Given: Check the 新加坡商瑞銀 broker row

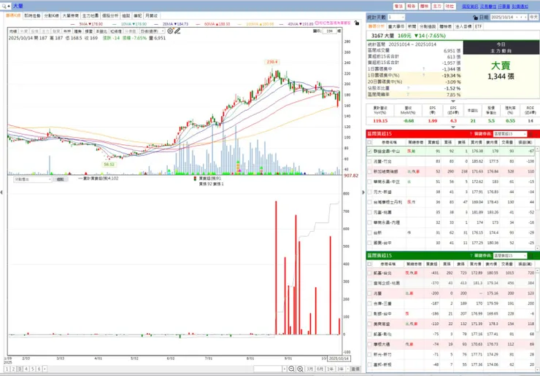Looking at the screenshot, I should tap(369, 171).
